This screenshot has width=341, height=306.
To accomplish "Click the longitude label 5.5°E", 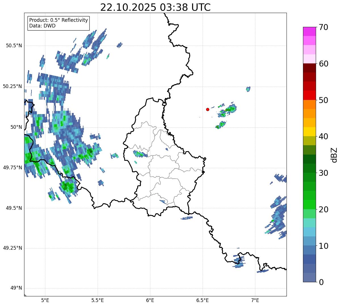I will click(98, 300).
